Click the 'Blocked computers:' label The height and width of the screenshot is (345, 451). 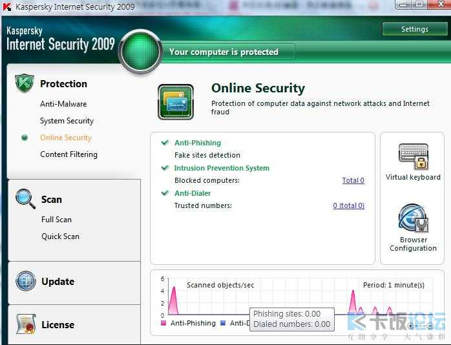point(207,180)
